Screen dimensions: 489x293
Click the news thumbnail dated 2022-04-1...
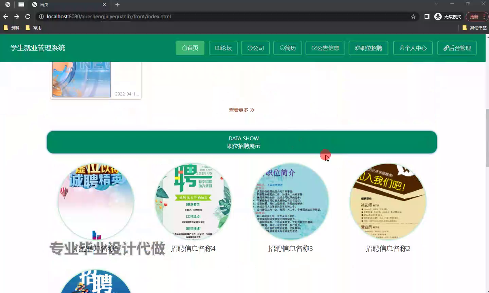pos(81,80)
